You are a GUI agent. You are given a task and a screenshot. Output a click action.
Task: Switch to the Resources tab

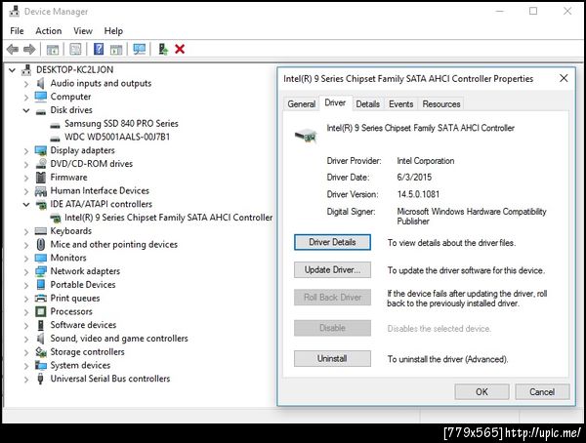(441, 103)
